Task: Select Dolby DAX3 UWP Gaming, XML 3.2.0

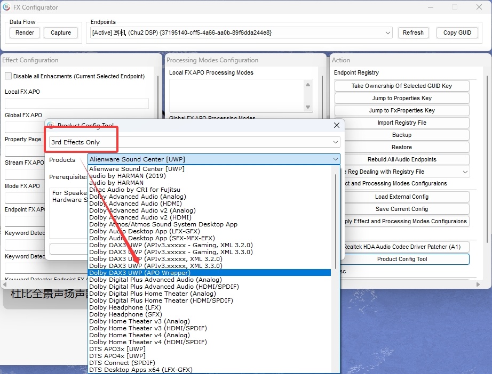Action: click(210, 245)
